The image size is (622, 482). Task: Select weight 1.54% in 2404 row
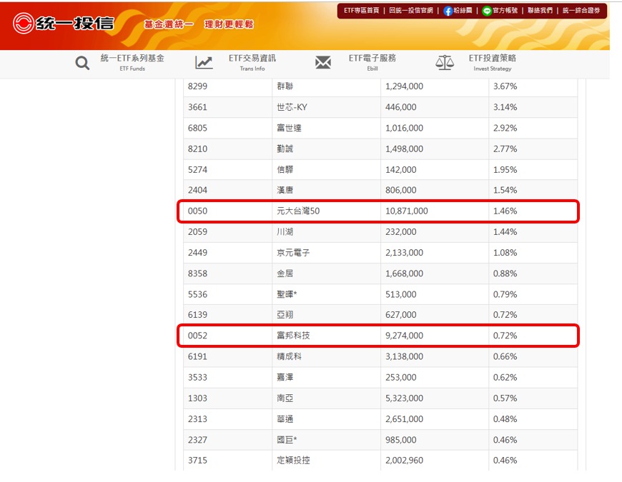point(505,190)
